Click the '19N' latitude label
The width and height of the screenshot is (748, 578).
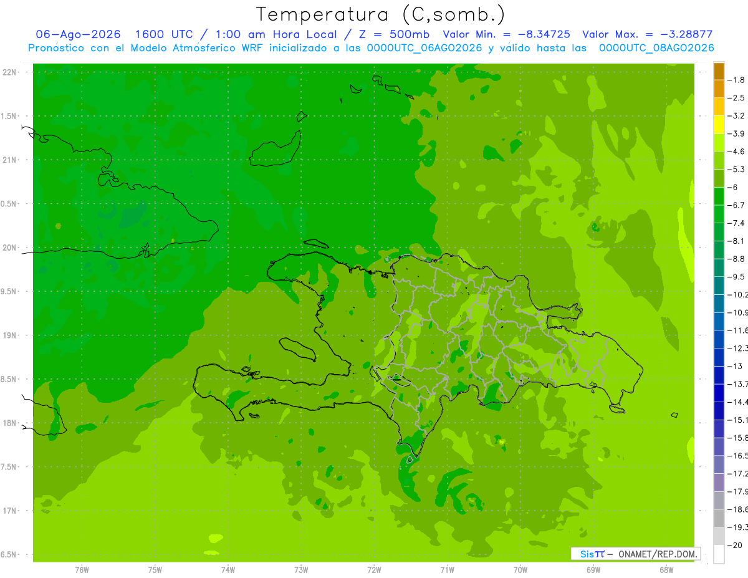coord(10,335)
